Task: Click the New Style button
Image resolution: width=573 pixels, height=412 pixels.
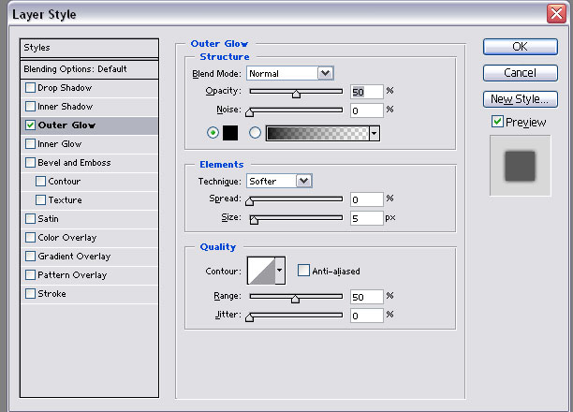Action: (x=520, y=99)
